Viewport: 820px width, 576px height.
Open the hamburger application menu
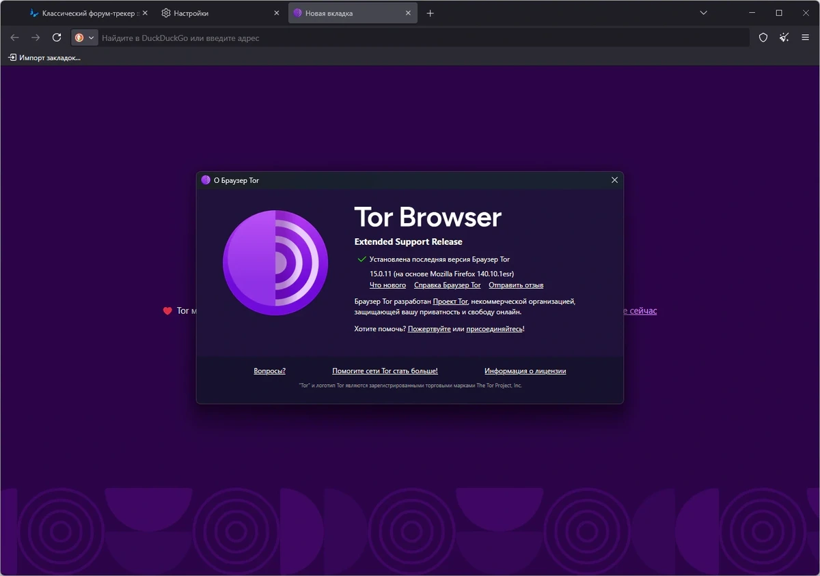point(806,38)
